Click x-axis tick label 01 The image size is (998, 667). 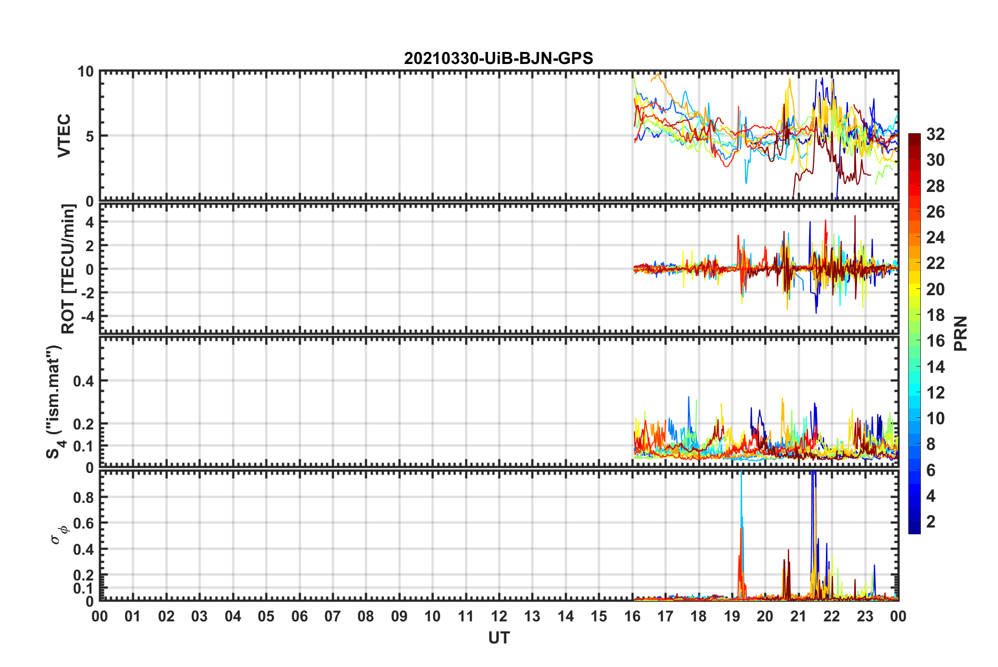point(133,616)
